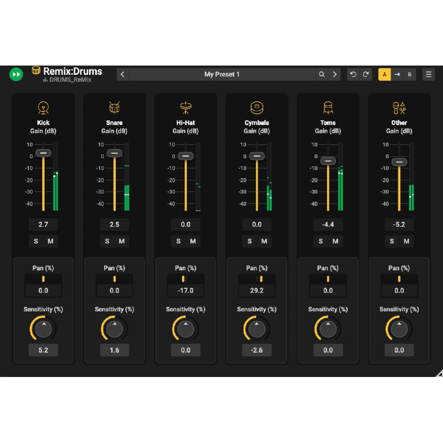Screen dimensions: 443x443
Task: Click the undo button
Action: tap(353, 74)
